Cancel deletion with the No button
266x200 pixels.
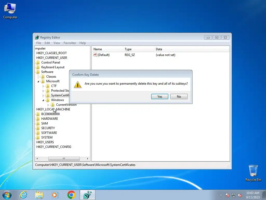pos(179,96)
